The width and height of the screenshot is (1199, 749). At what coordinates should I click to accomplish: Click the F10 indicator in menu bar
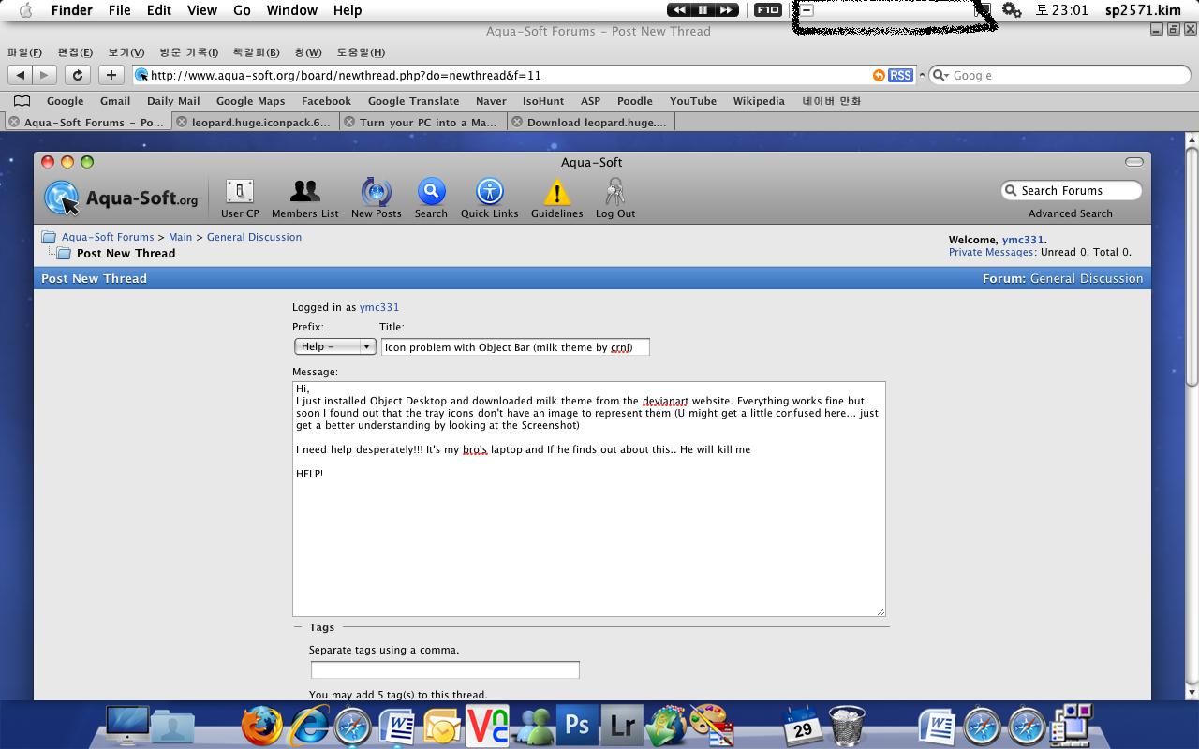point(768,10)
